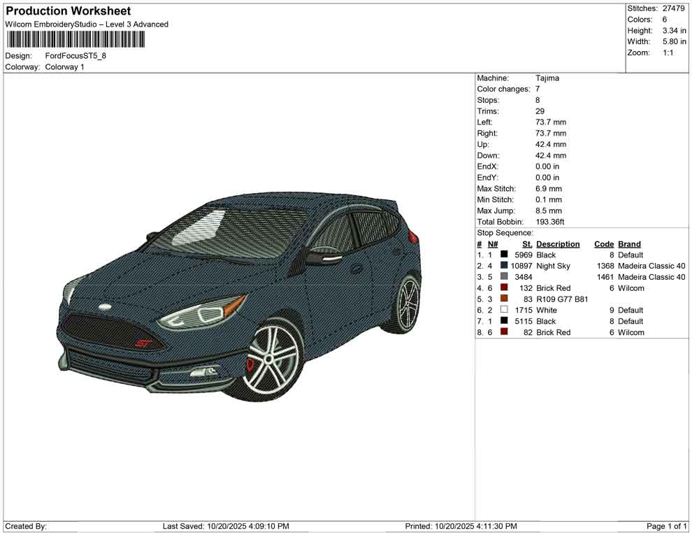Click the Machine value 'Tajima'
The height and width of the screenshot is (533, 692).
pos(547,78)
